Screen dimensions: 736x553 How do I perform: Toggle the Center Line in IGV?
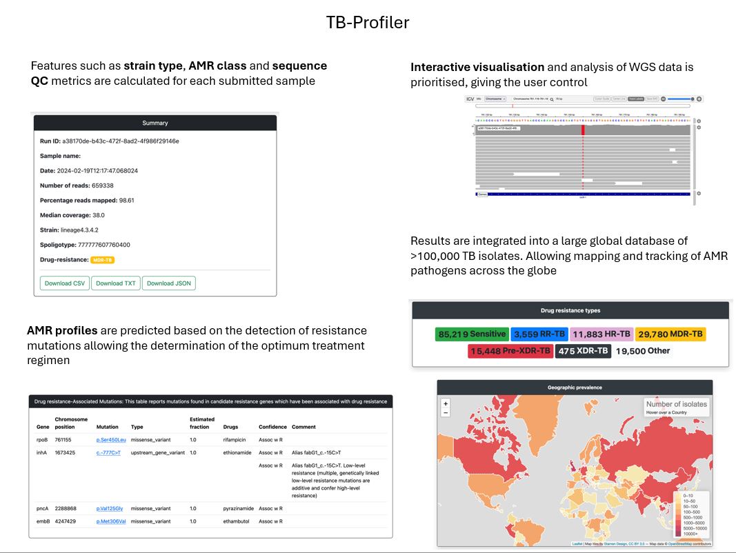pos(619,99)
